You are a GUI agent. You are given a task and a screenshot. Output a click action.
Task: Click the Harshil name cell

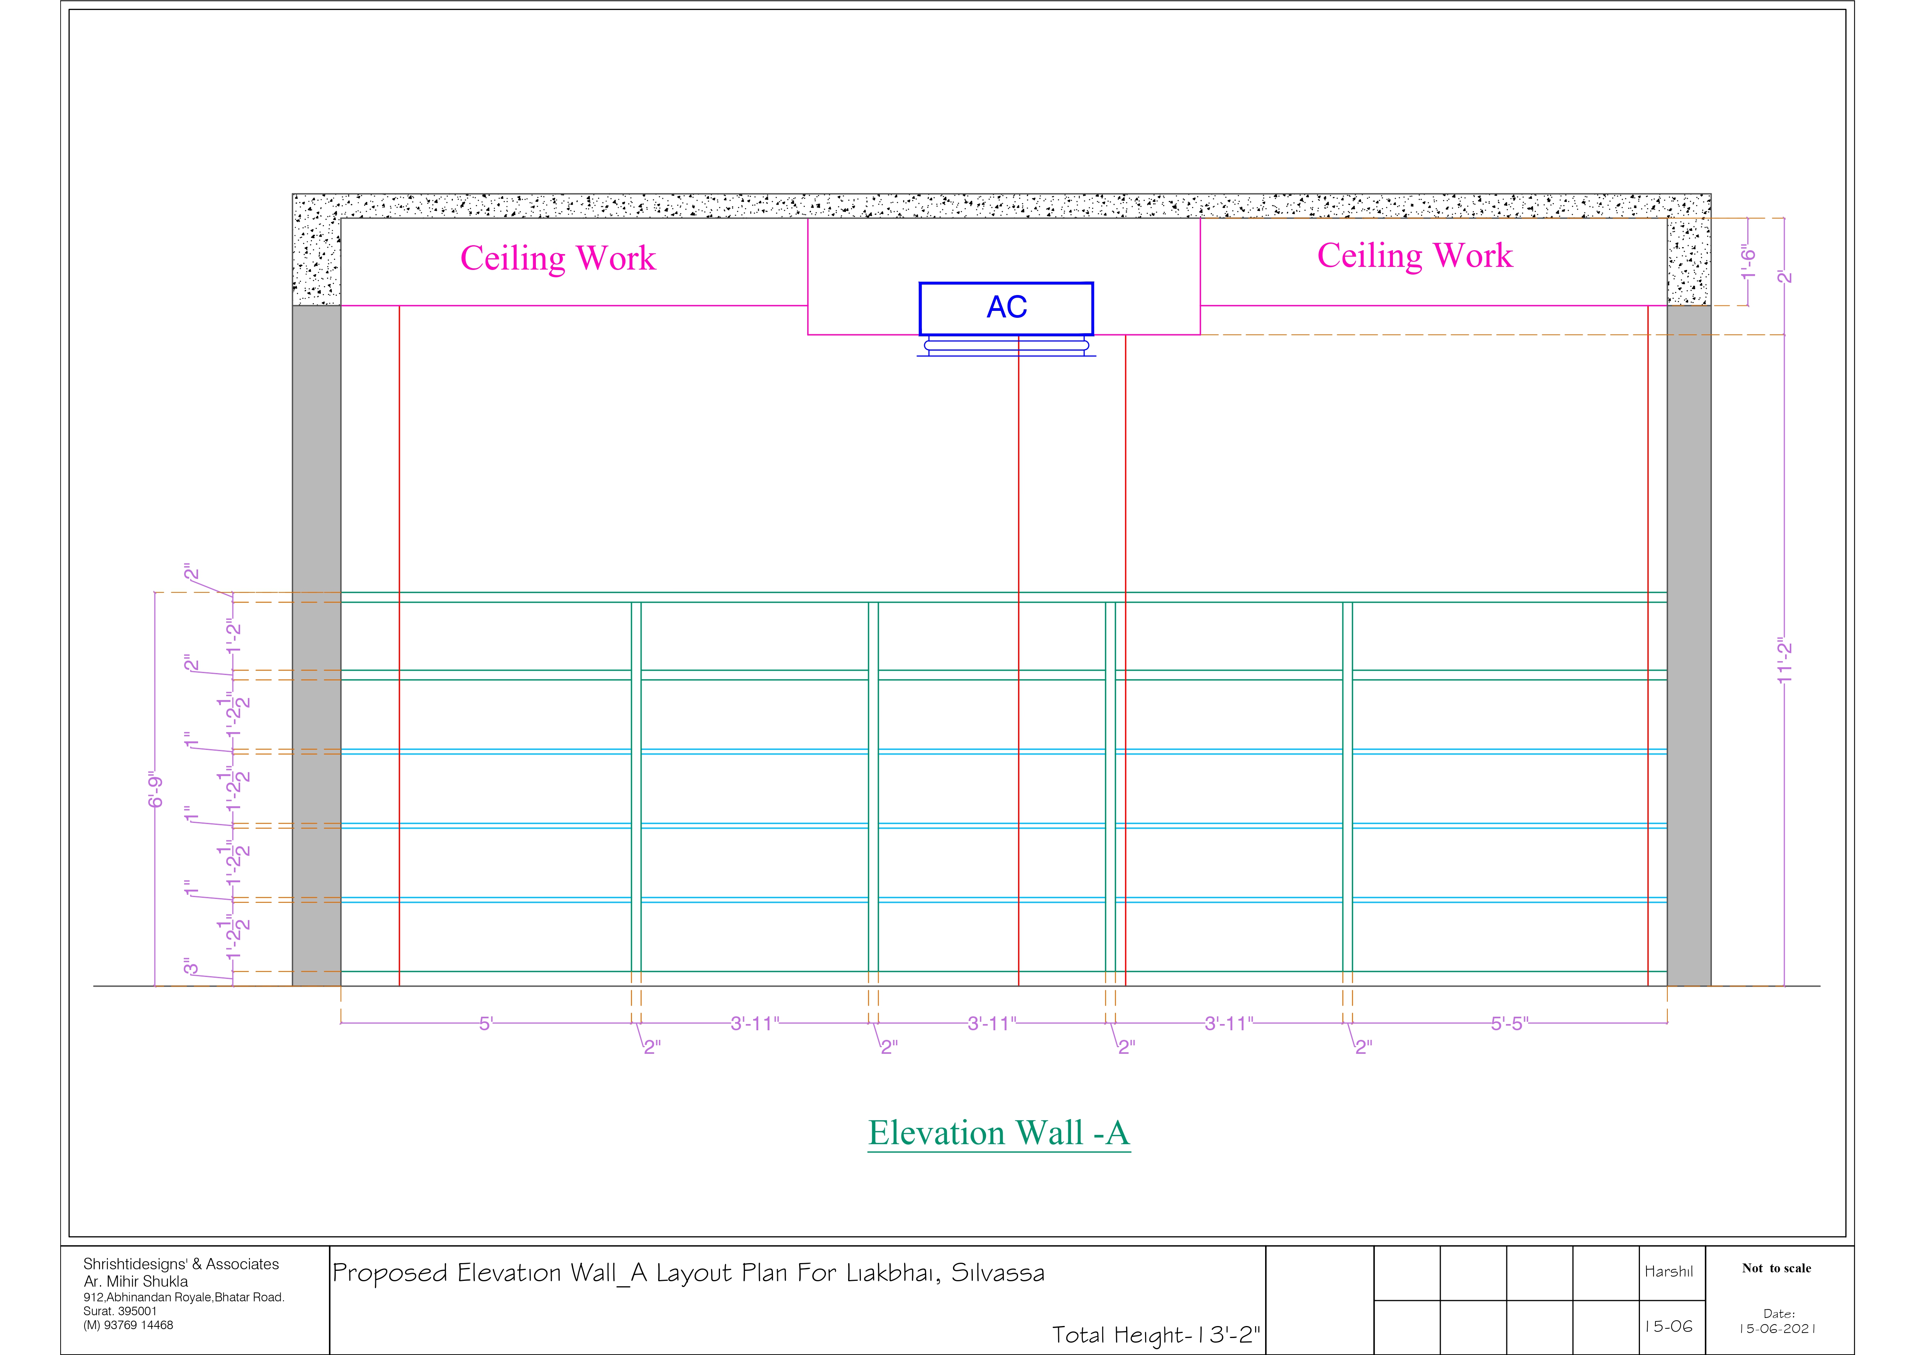pos(1668,1272)
